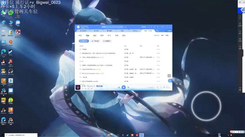Viewport: 245px width, 137px height.
Task: Like the song with the 2018 gala note
Action: tap(80, 53)
